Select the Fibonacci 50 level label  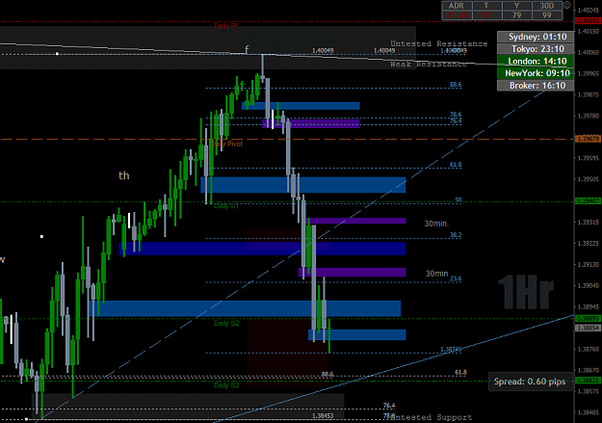click(x=458, y=199)
